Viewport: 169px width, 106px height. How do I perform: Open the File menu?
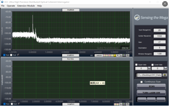(x=3, y=6)
